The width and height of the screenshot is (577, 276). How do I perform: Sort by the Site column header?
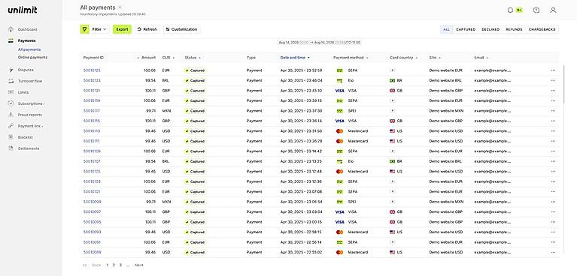point(435,58)
